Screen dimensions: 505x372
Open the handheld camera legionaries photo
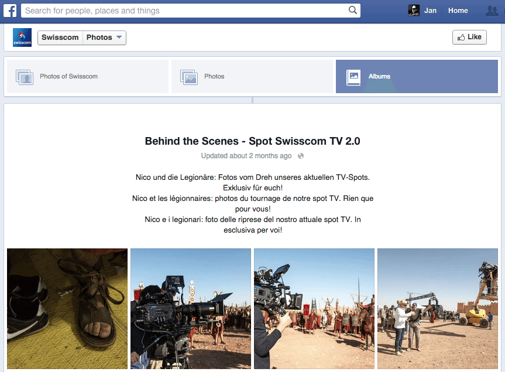pyautogui.click(x=314, y=309)
